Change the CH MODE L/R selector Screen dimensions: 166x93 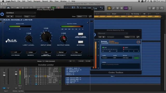[x=16, y=52]
